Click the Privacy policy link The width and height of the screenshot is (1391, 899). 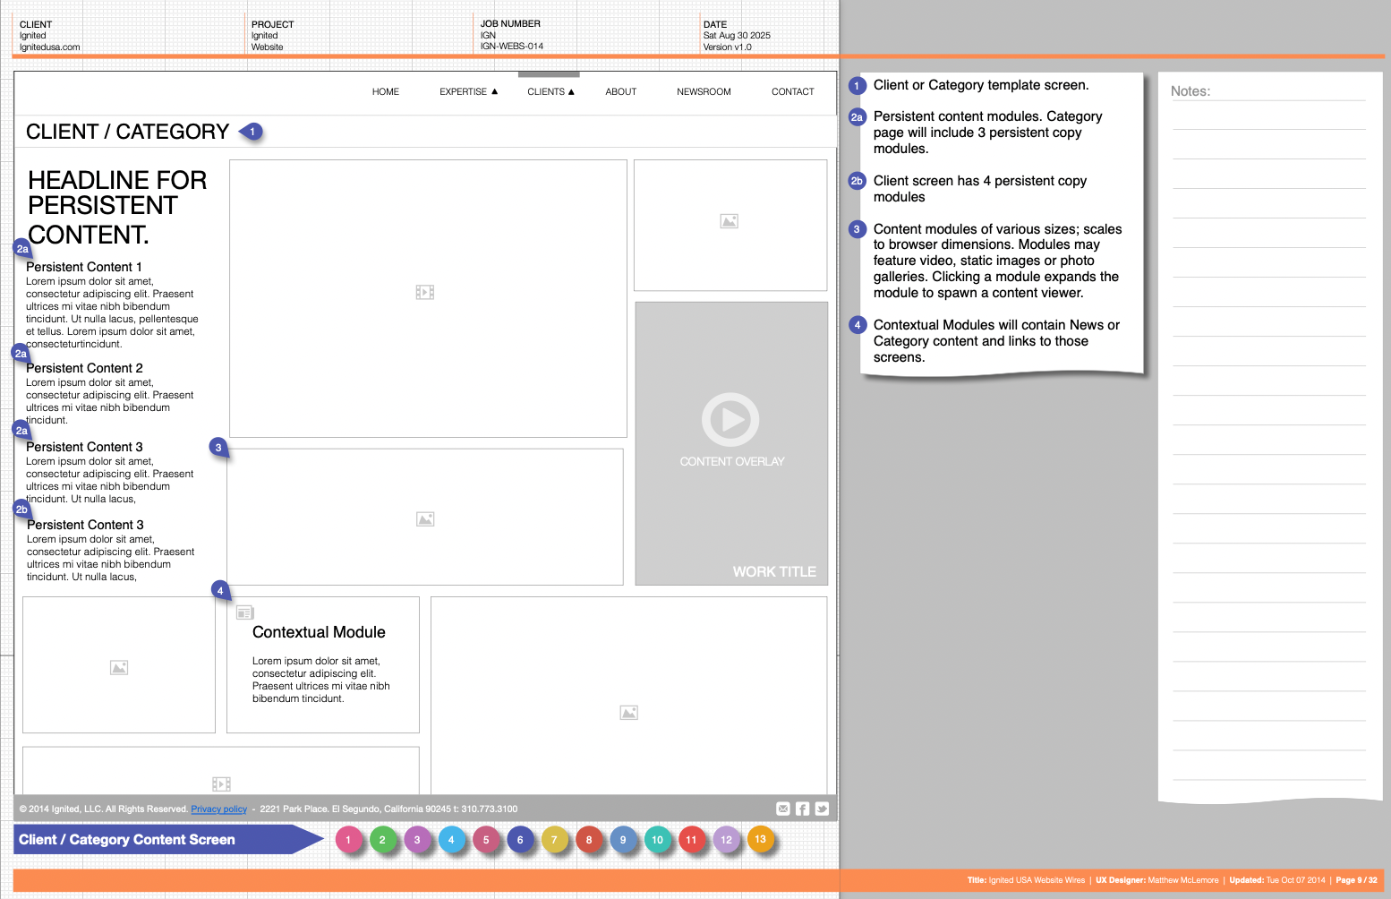coord(218,809)
